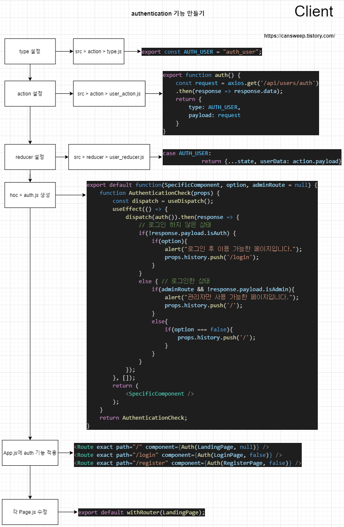Click 'payload: request' code line

pos(215,115)
